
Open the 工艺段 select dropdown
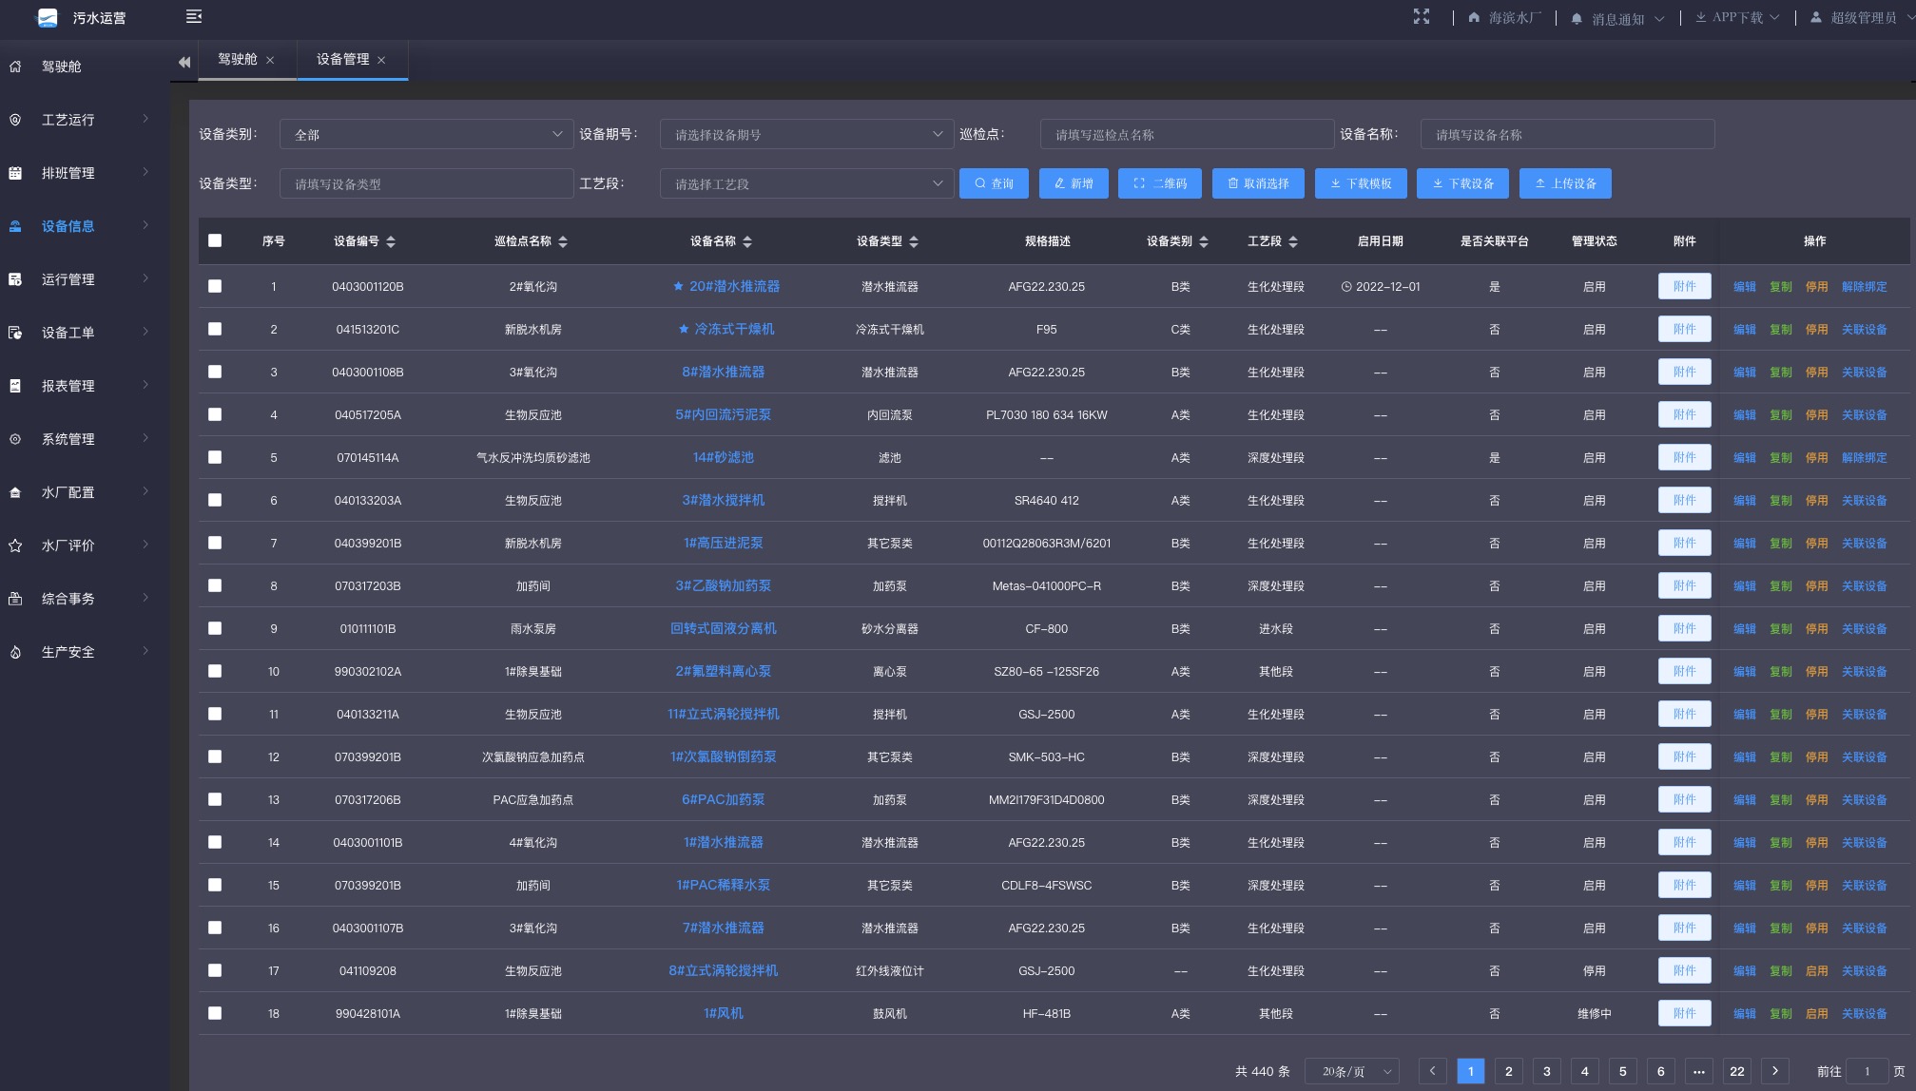pyautogui.click(x=807, y=183)
